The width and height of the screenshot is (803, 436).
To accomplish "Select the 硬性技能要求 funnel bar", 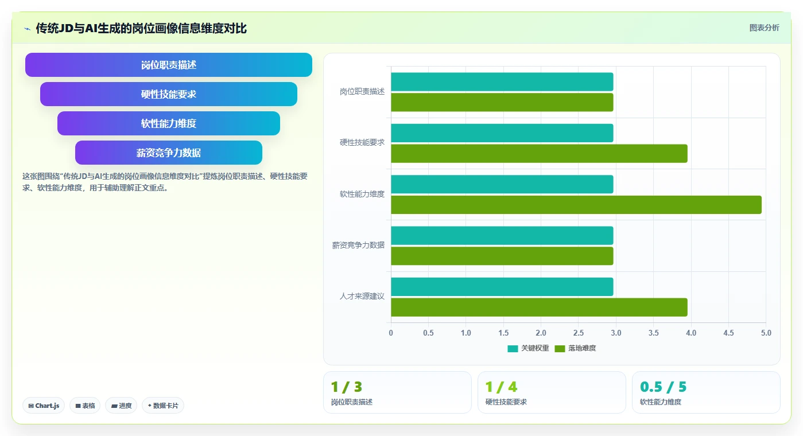I will [x=169, y=94].
